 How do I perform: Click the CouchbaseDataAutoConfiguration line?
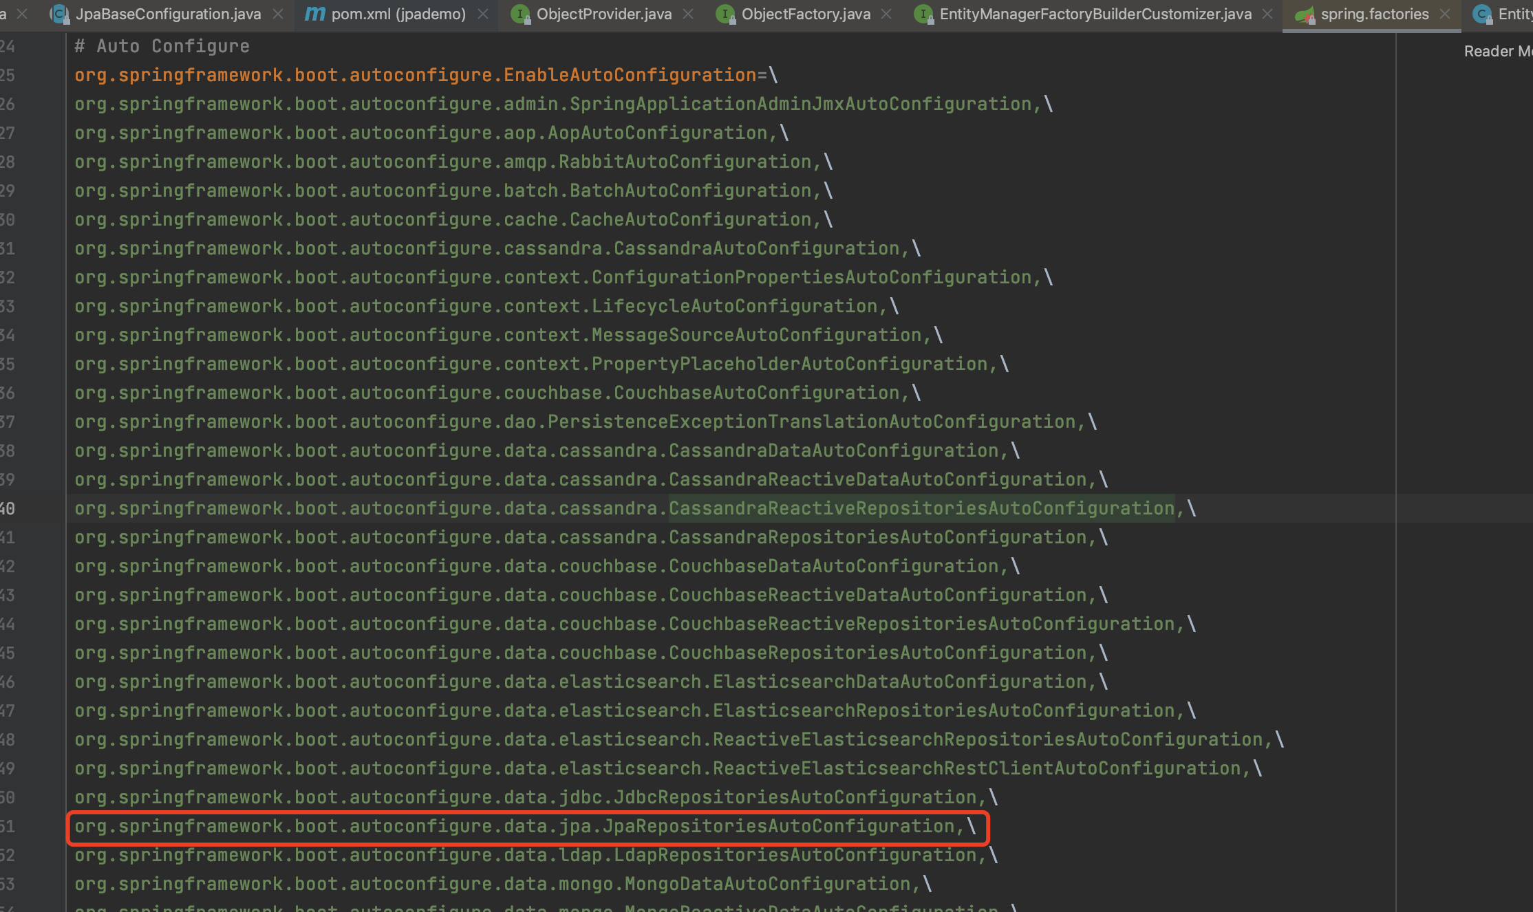click(547, 566)
